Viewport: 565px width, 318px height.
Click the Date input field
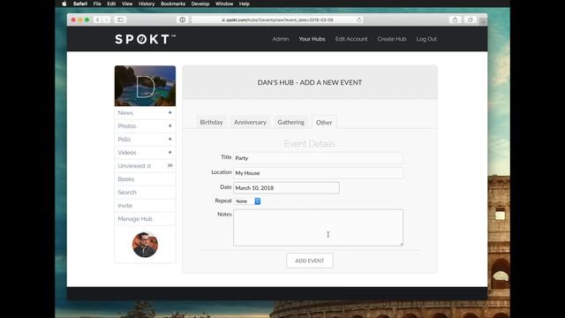286,188
